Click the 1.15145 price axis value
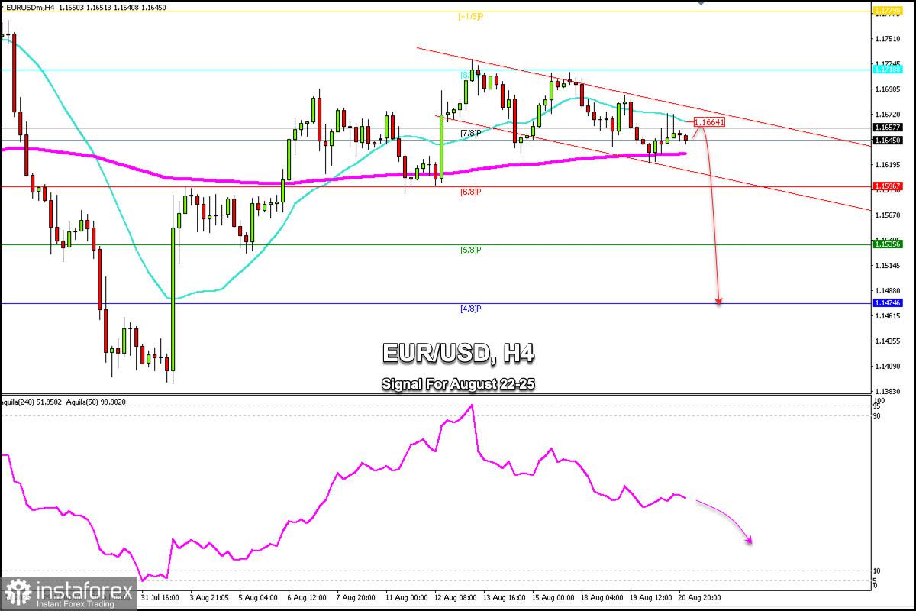 point(886,266)
